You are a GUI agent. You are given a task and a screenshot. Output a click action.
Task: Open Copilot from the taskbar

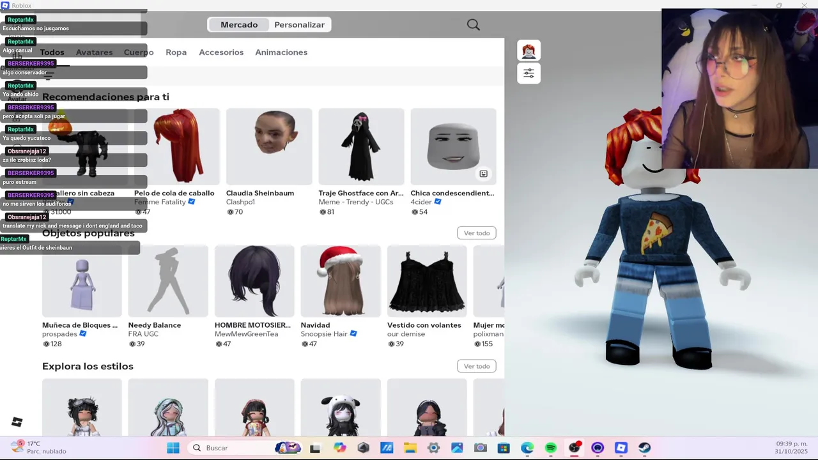[x=339, y=448]
